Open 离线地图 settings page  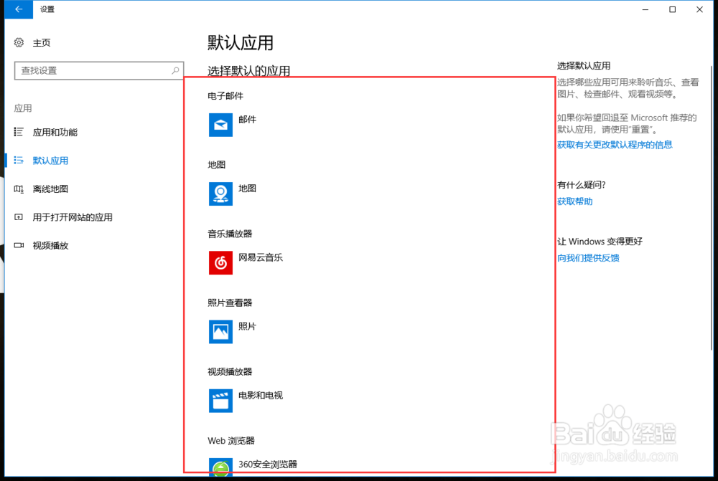[50, 189]
